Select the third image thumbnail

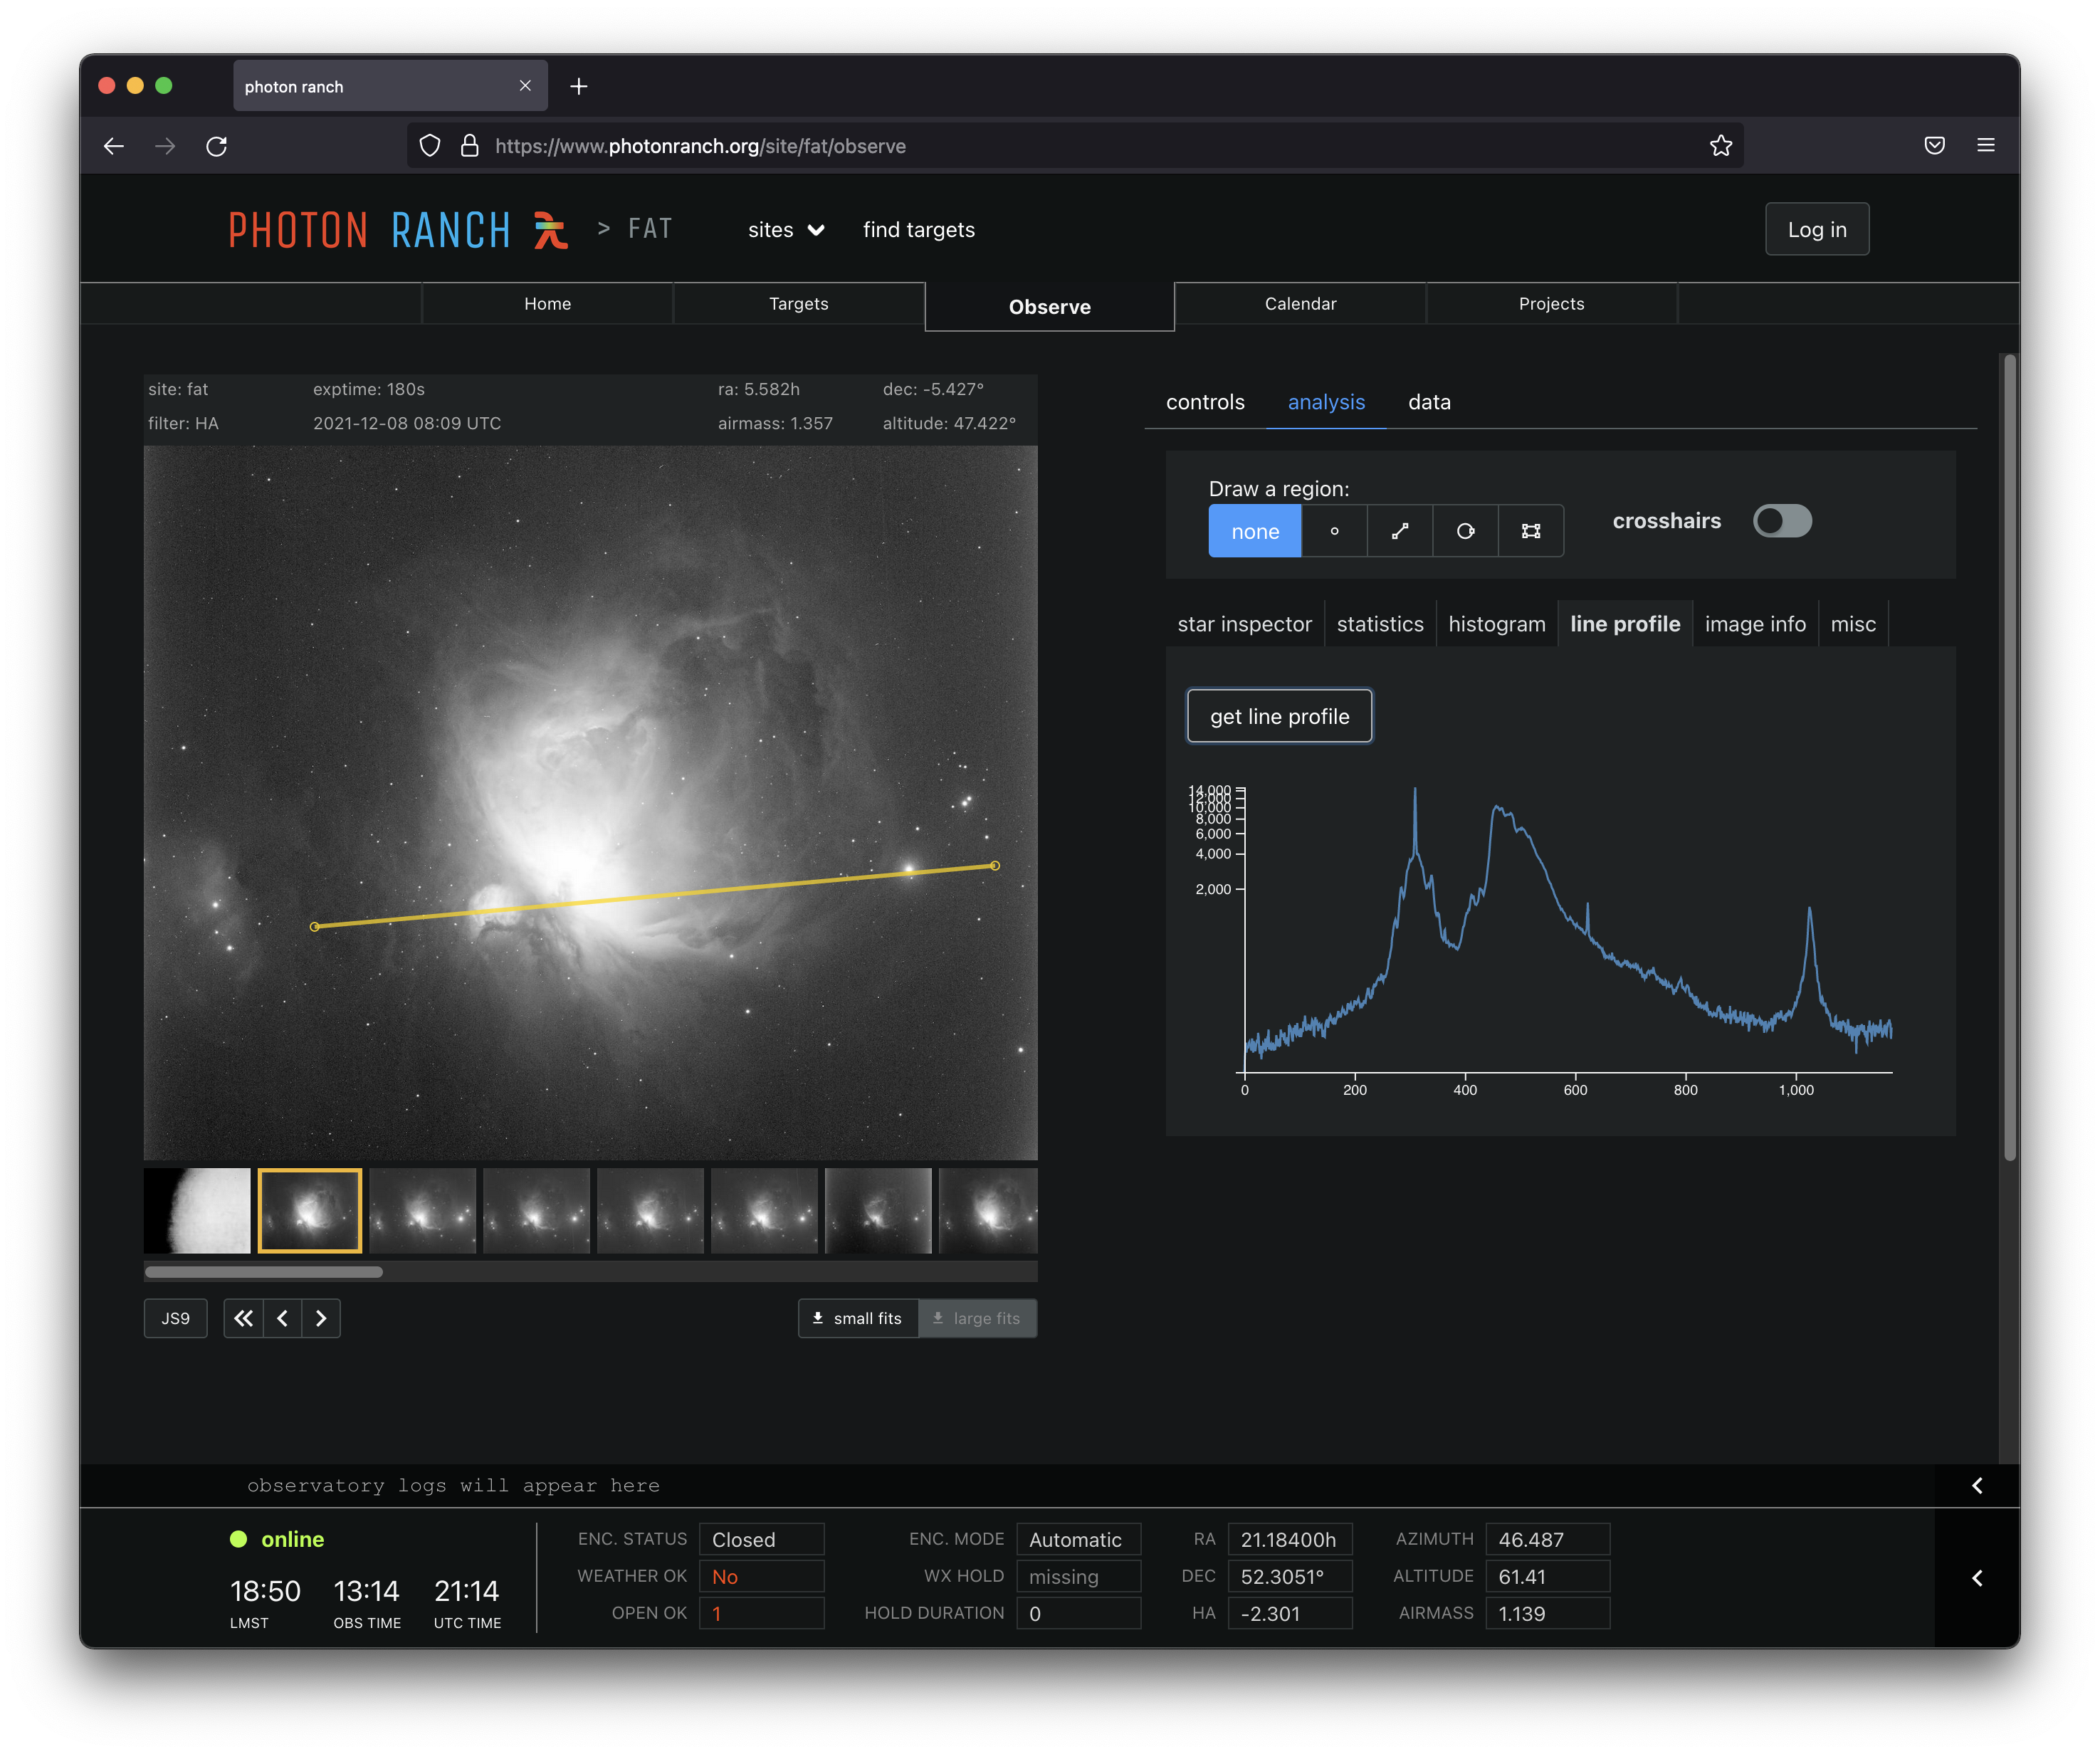point(422,1210)
